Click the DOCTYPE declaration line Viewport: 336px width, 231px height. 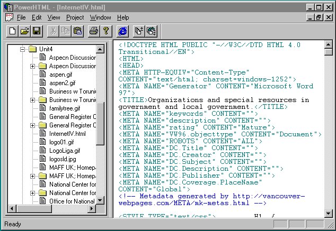(x=209, y=48)
